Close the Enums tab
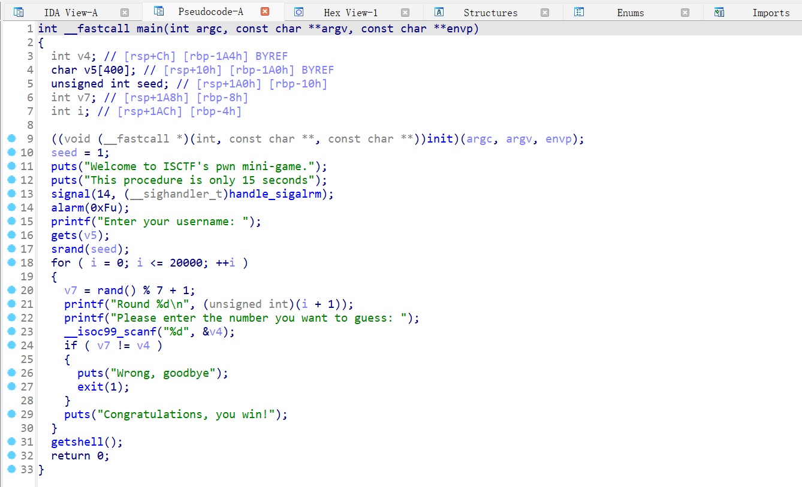The height and width of the screenshot is (487, 802). [x=685, y=13]
